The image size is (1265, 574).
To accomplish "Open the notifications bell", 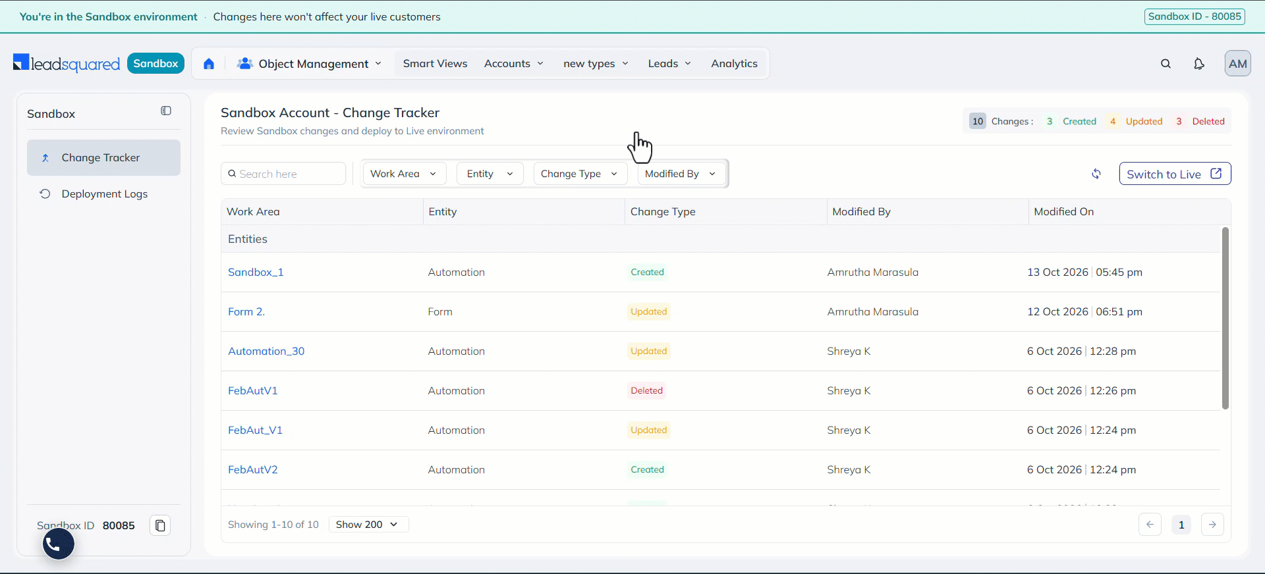I will pos(1199,64).
